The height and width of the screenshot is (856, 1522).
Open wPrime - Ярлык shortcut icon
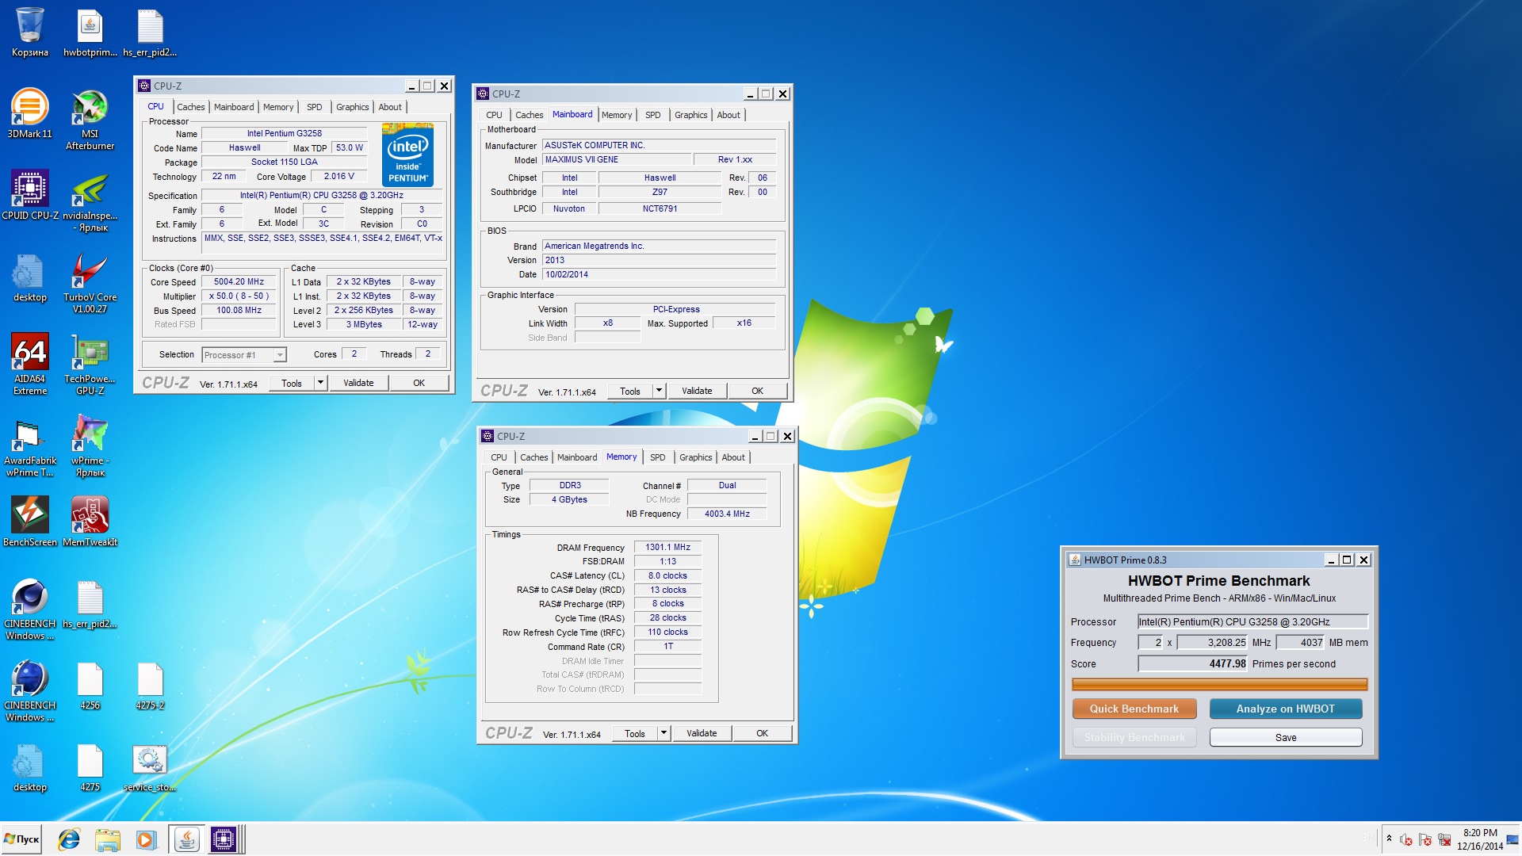pyautogui.click(x=90, y=445)
